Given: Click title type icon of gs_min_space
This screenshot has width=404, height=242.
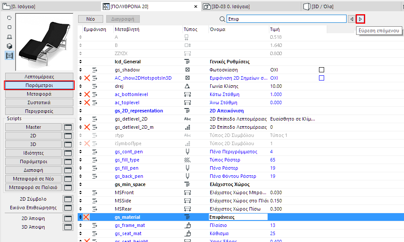Looking at the screenshot, I should [x=187, y=184].
